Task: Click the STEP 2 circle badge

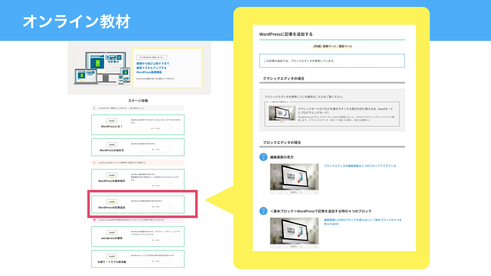Action: tap(263, 211)
